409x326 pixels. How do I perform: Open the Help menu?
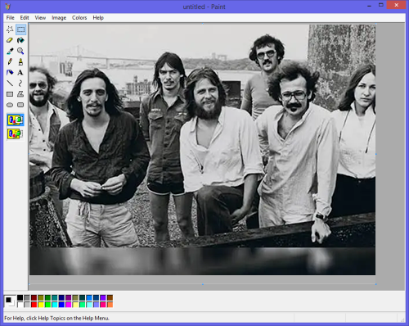pos(98,18)
